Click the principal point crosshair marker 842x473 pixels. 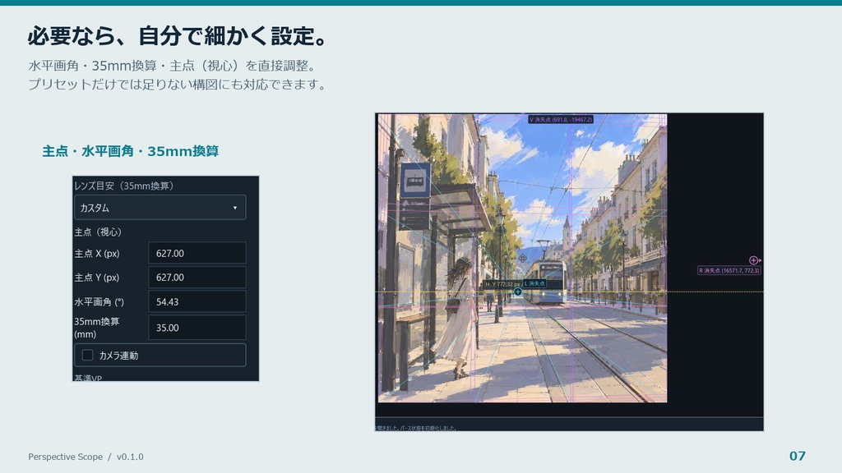[522, 258]
